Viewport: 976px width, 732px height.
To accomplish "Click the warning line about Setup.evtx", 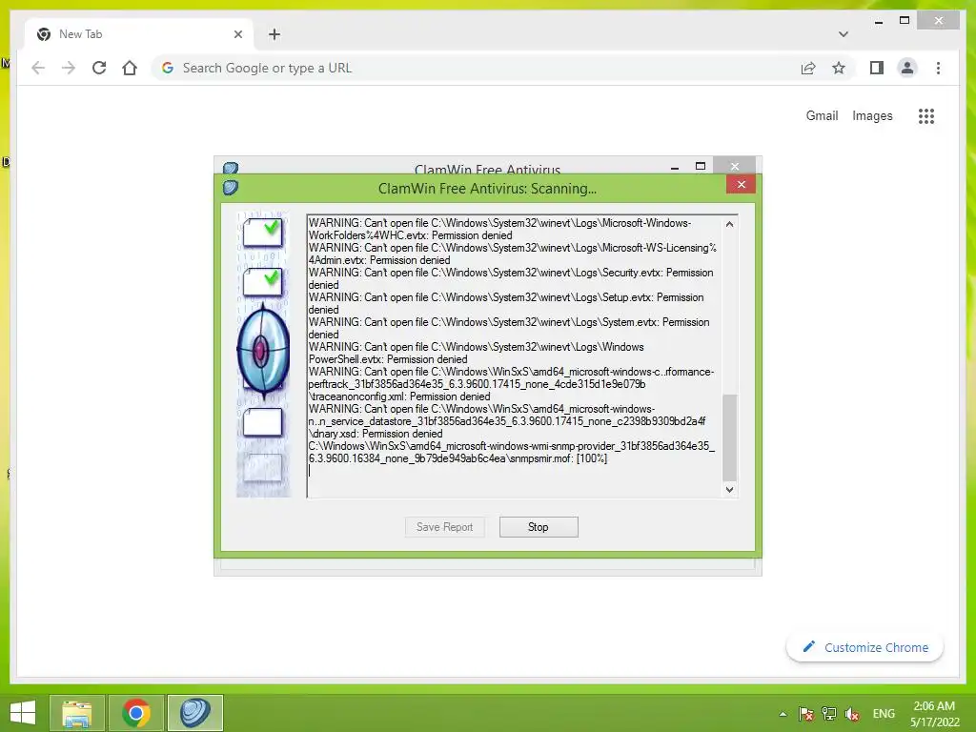I will (x=506, y=303).
